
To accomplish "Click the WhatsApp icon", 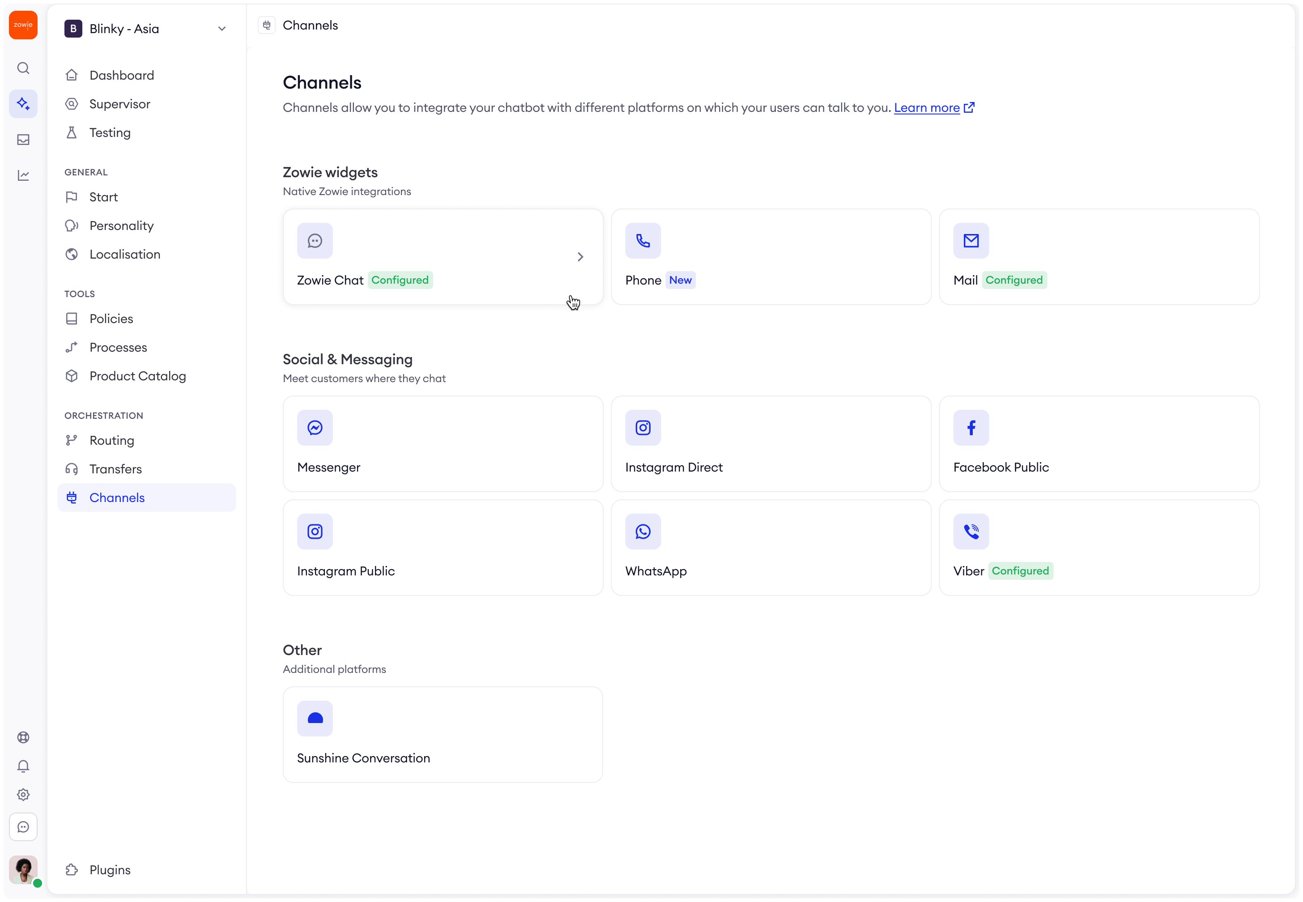I will 643,532.
